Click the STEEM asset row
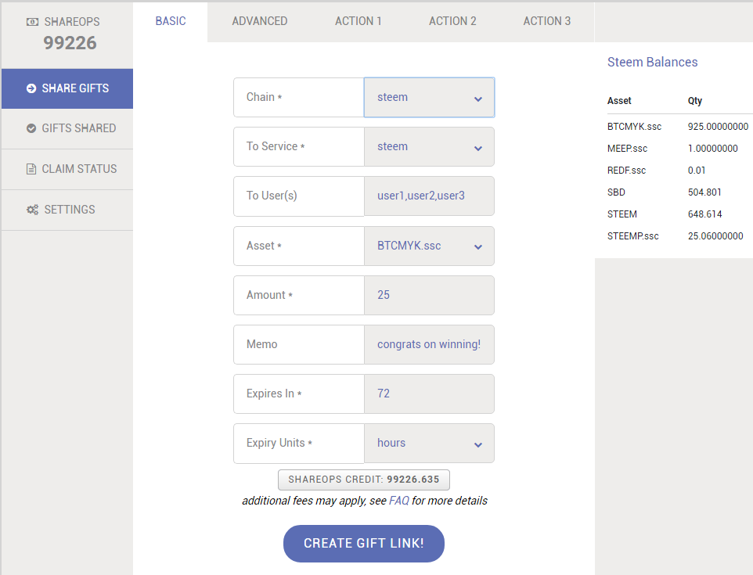 pos(680,214)
